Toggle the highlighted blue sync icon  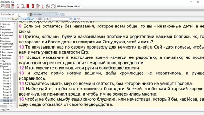coord(28,19)
